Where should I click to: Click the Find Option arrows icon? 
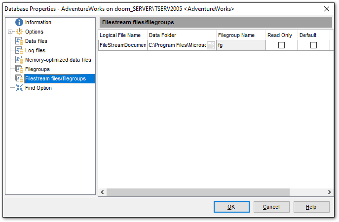point(19,88)
